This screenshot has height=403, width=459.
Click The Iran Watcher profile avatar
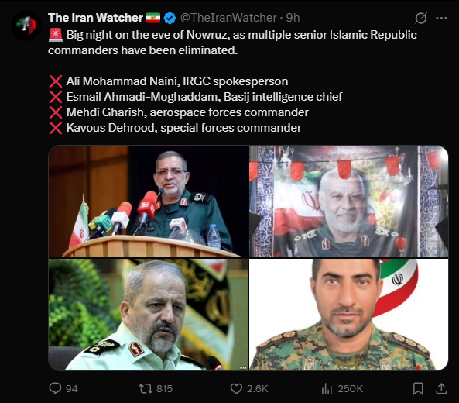[x=26, y=26]
